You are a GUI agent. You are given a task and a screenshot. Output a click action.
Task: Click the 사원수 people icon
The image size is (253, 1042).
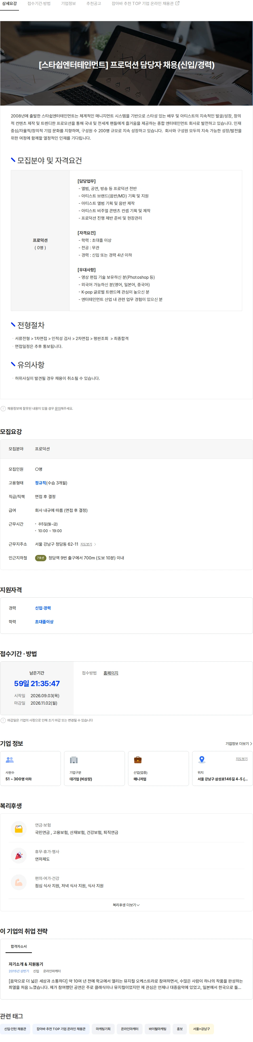[x=10, y=760]
